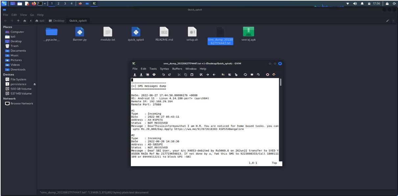Click the Open file icon in GVIM toolbar
The image size is (398, 196).
[x=135, y=75]
